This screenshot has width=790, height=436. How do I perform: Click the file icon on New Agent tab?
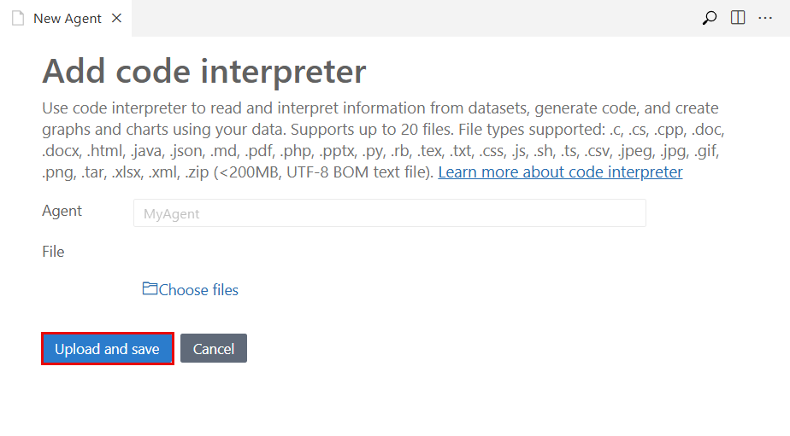tap(18, 18)
